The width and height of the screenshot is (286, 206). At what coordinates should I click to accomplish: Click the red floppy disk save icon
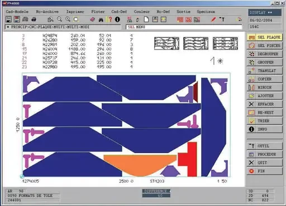click(17, 19)
